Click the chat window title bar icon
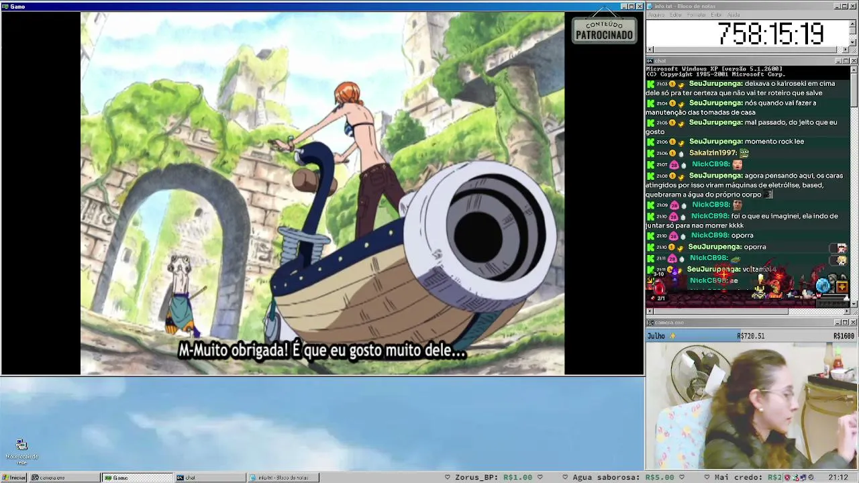The width and height of the screenshot is (859, 483). click(x=650, y=61)
